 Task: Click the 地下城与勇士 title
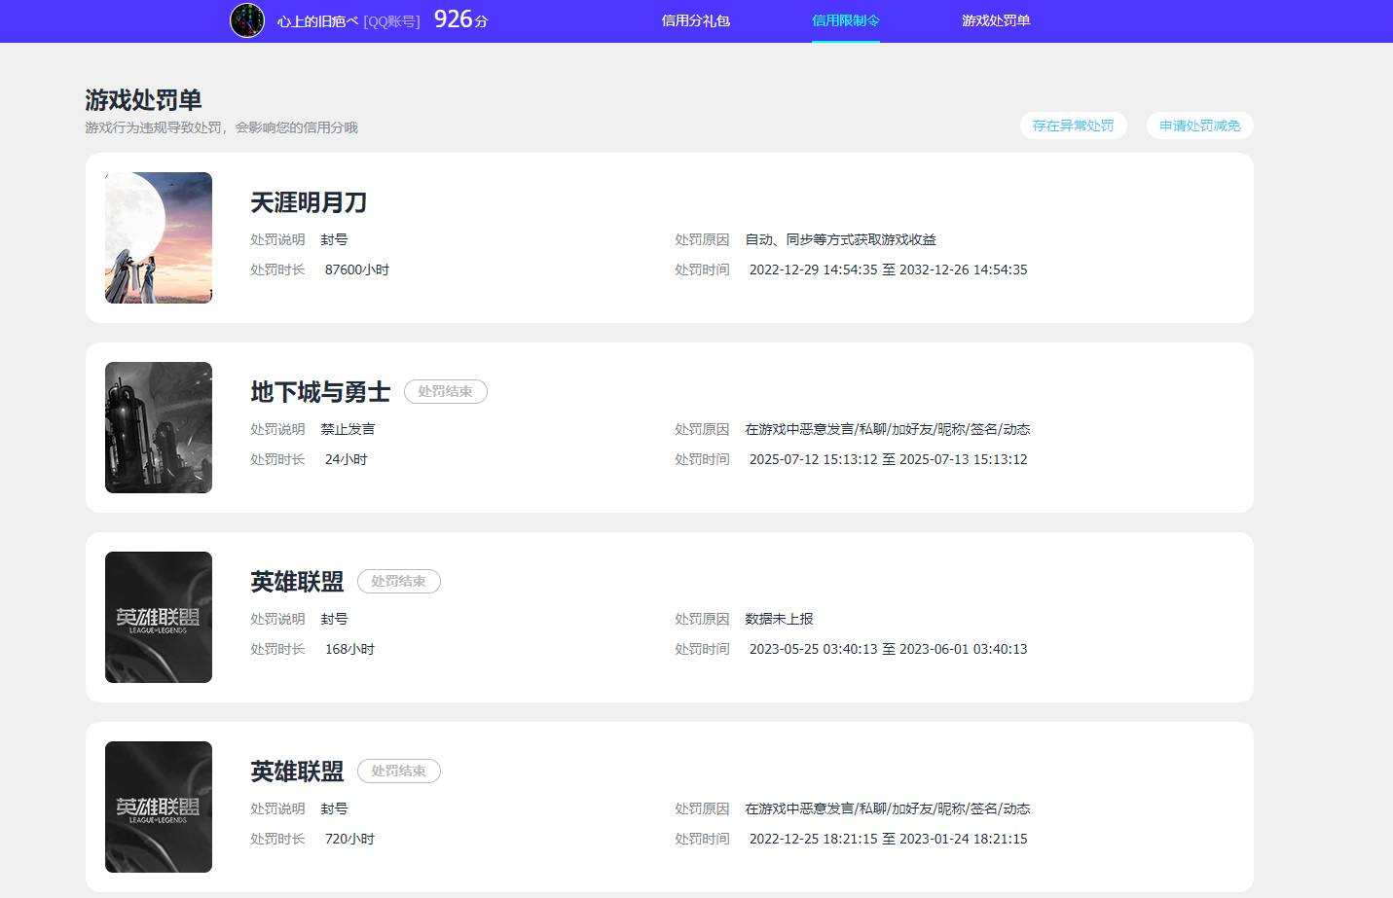[320, 392]
